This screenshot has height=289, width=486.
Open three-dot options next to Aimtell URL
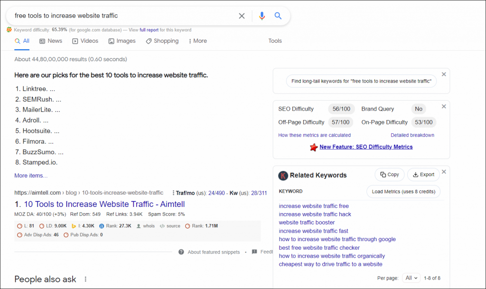click(173, 193)
